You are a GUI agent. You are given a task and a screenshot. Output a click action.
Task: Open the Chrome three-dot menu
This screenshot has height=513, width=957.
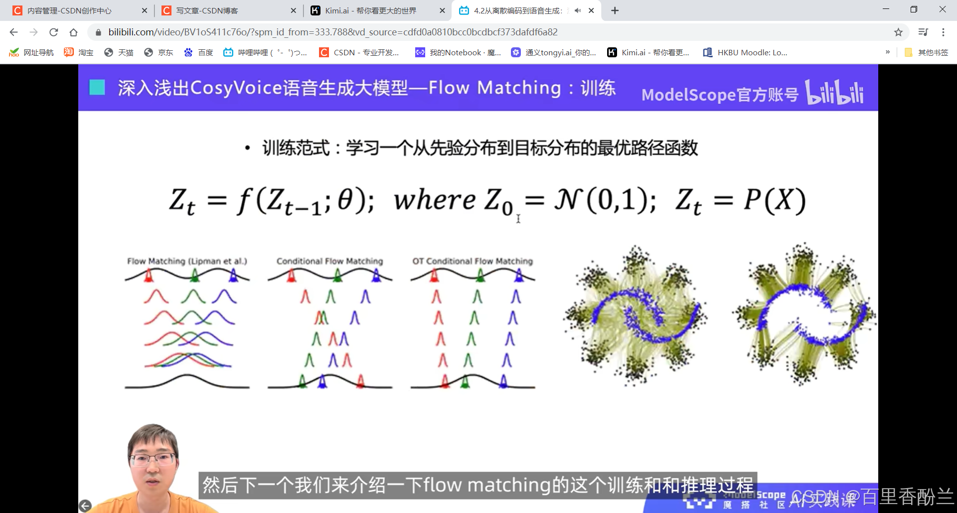943,32
